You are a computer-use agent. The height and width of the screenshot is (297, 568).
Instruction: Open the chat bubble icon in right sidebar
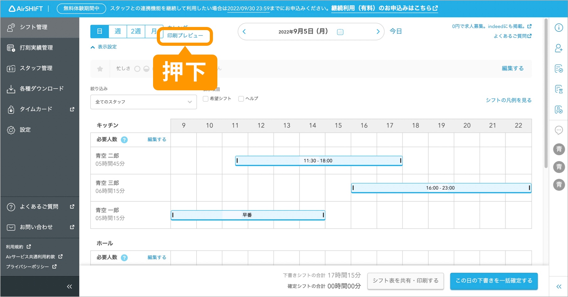coord(559,130)
